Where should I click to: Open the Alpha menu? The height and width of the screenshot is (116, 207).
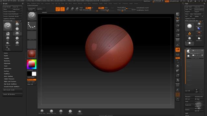(28, 4)
